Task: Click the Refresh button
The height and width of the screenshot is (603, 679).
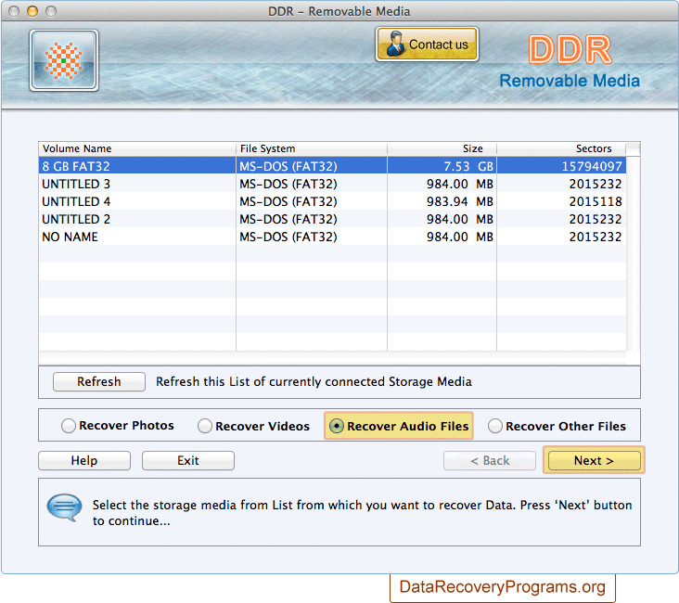Action: click(99, 381)
